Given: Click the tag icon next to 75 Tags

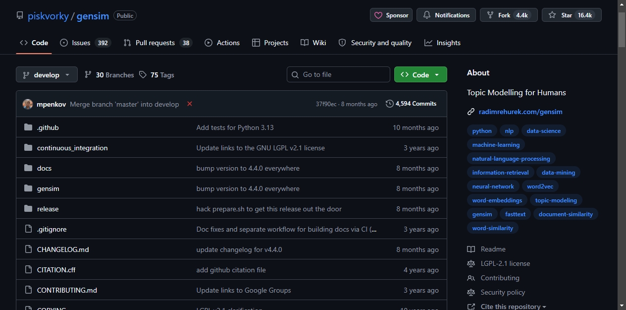Looking at the screenshot, I should point(143,75).
